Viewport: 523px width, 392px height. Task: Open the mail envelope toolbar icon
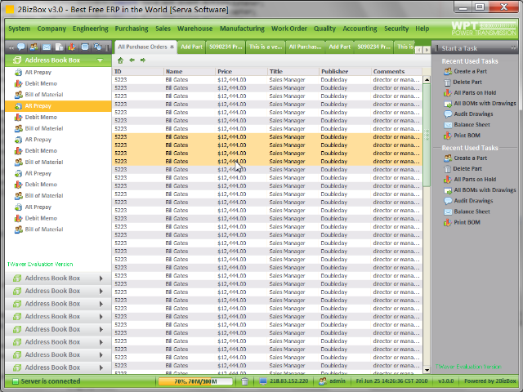47,47
